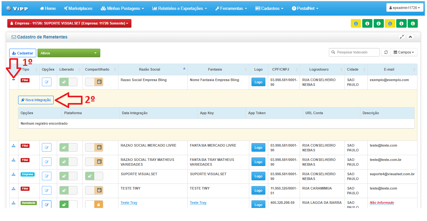Open the Empresa 11726 selector dropdown
Image resolution: width=427 pixels, height=221 pixels.
coord(69,24)
